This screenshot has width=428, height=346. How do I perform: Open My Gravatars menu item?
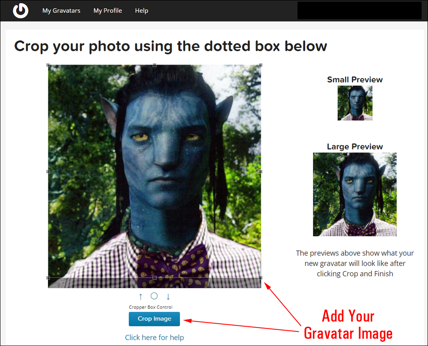[x=61, y=11]
